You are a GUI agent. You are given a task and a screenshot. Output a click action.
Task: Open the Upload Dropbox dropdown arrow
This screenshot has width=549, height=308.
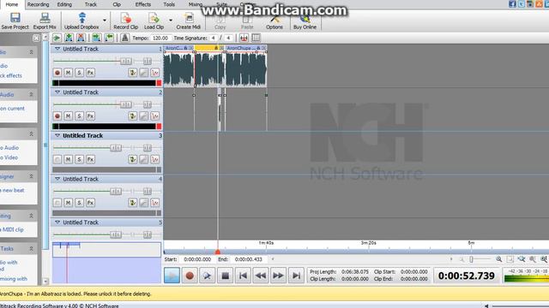(x=105, y=21)
